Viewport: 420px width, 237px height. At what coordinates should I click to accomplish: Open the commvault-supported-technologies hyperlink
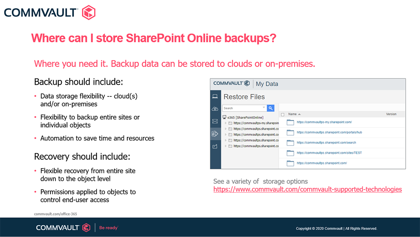click(x=307, y=189)
